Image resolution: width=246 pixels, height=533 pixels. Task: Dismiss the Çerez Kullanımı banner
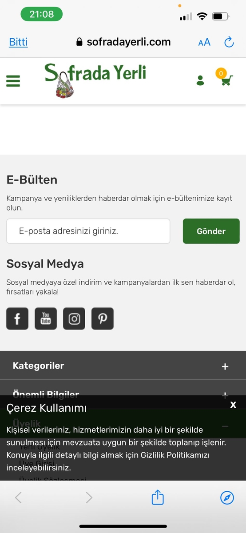[233, 405]
